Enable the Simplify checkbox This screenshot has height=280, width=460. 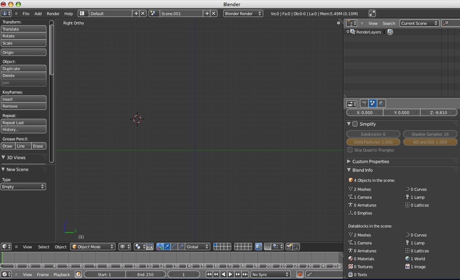pyautogui.click(x=355, y=124)
